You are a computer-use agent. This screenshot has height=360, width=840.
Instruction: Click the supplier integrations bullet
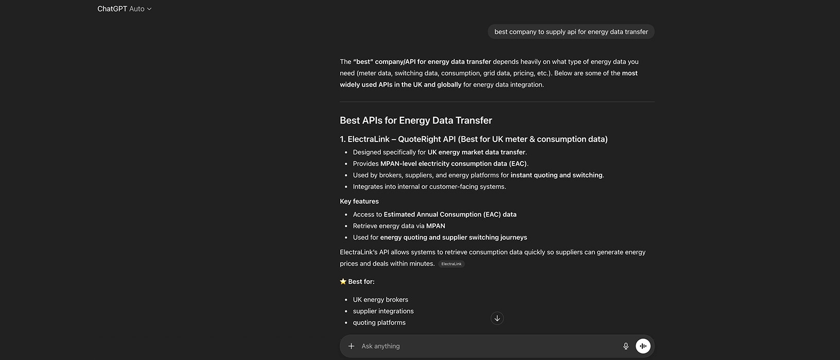[x=383, y=311]
